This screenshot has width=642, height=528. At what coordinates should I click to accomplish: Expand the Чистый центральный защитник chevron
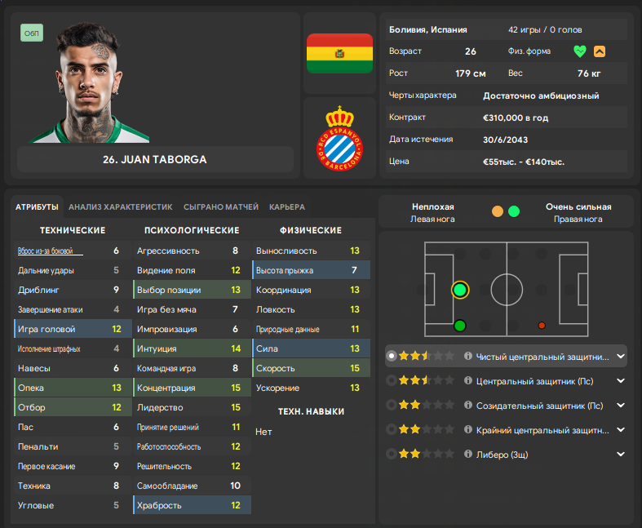tap(621, 357)
